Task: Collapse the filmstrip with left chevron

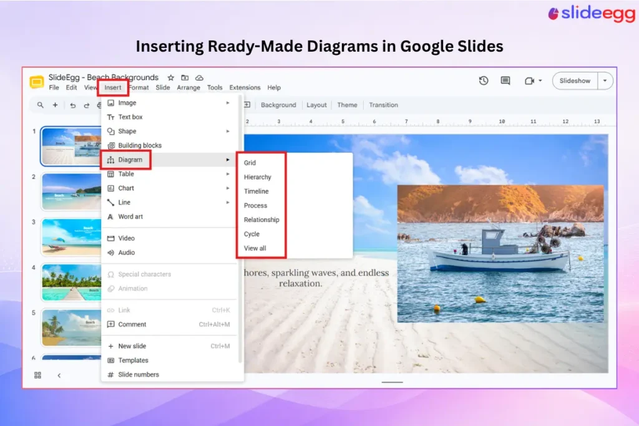Action: (x=59, y=375)
